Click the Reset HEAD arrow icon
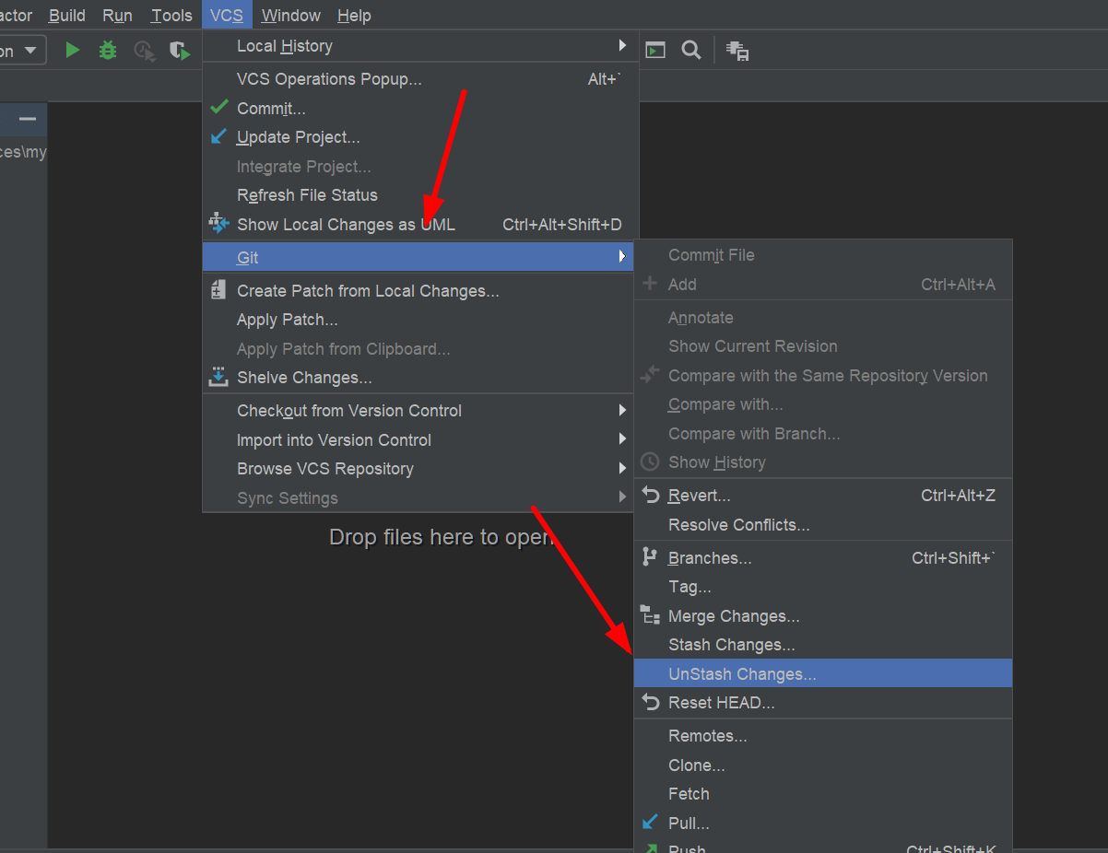 click(651, 703)
